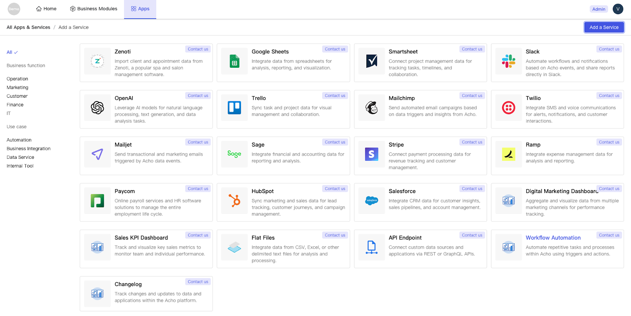Click the API Endpoint icon
Image resolution: width=631 pixels, height=316 pixels.
point(372,247)
